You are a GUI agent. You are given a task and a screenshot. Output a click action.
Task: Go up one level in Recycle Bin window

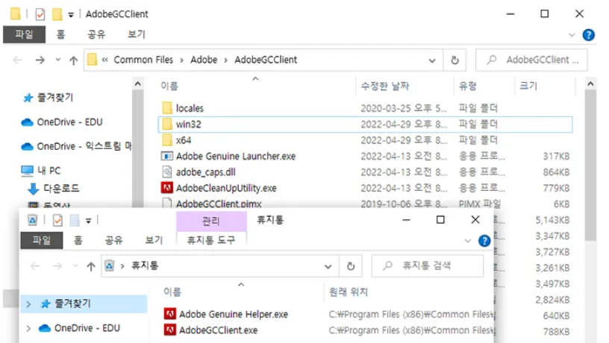click(91, 266)
